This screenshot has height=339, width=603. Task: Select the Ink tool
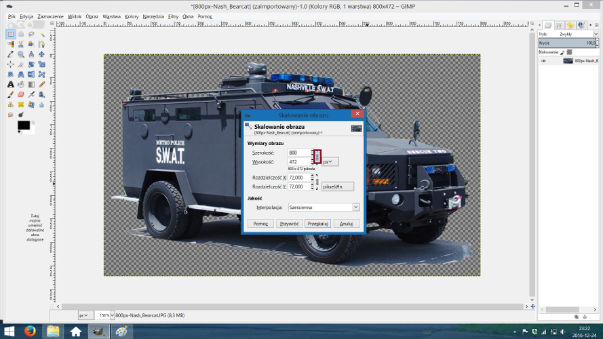(x=41, y=94)
